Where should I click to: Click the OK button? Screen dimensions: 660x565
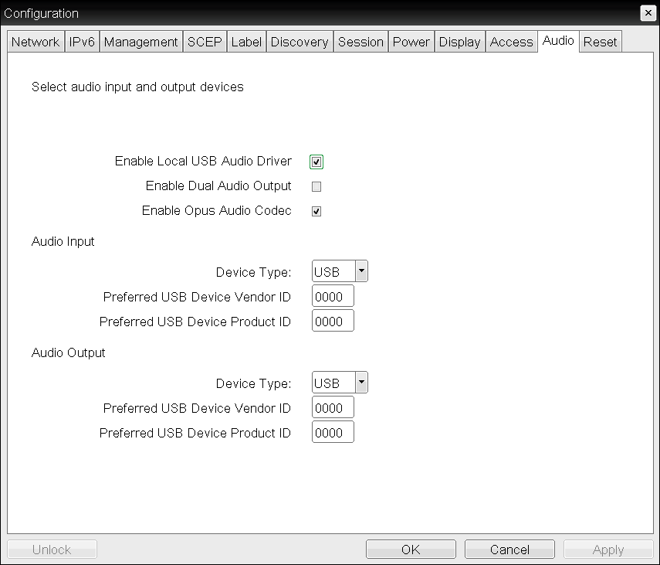411,549
